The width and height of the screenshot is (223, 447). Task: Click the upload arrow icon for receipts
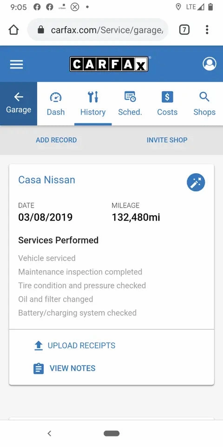pos(39,346)
